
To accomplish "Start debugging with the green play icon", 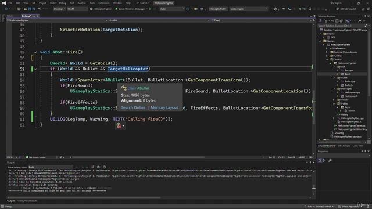I will 116,9.
